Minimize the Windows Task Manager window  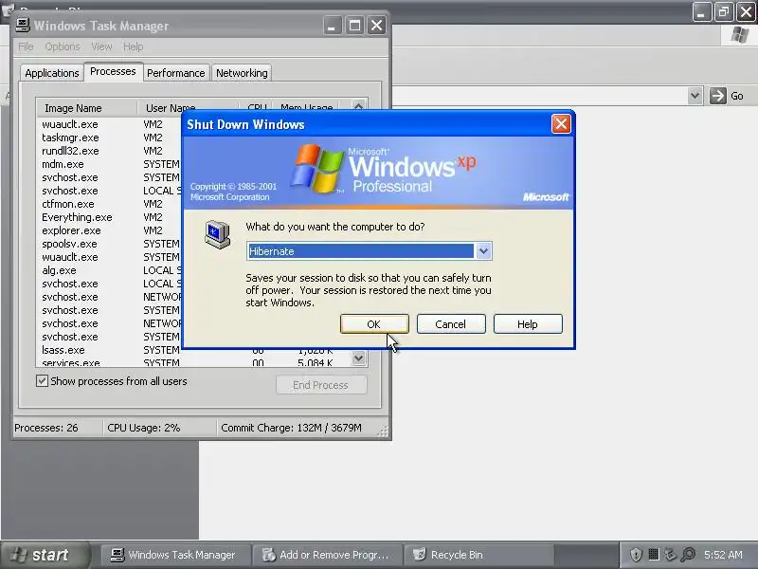[x=333, y=26]
